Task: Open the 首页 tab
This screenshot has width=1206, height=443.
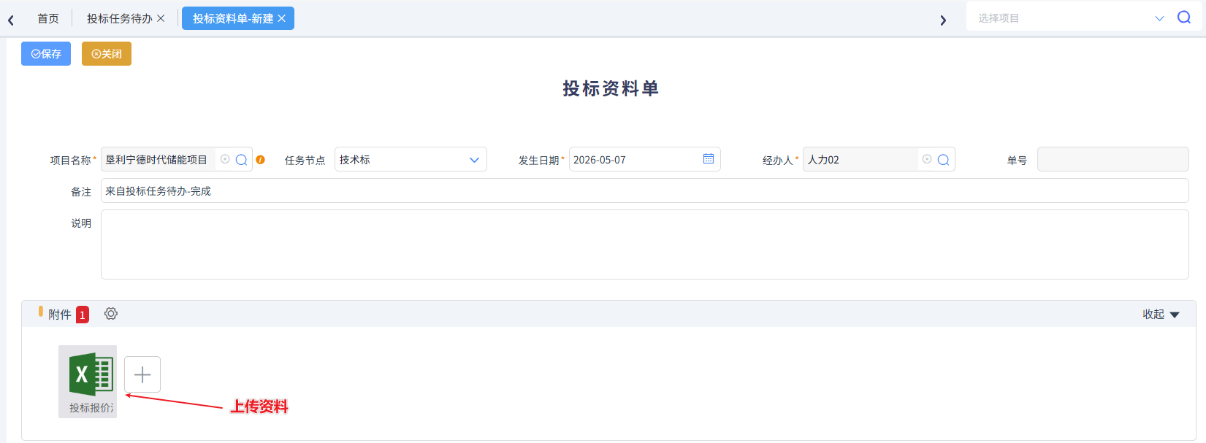Action: [48, 18]
